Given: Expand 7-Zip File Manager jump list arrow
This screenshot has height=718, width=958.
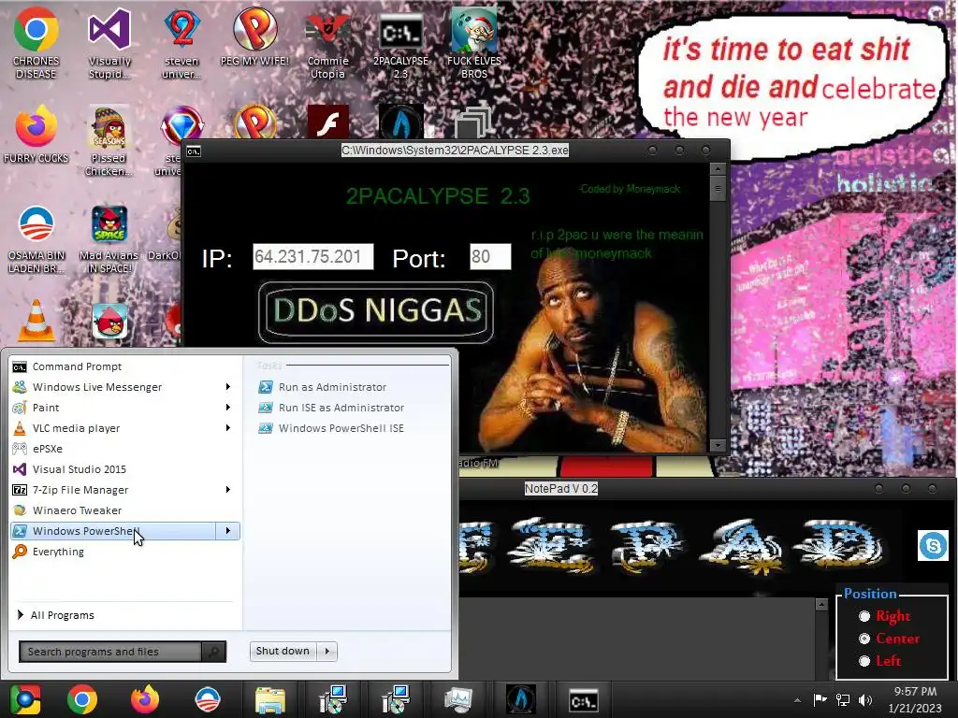Looking at the screenshot, I should [x=228, y=490].
